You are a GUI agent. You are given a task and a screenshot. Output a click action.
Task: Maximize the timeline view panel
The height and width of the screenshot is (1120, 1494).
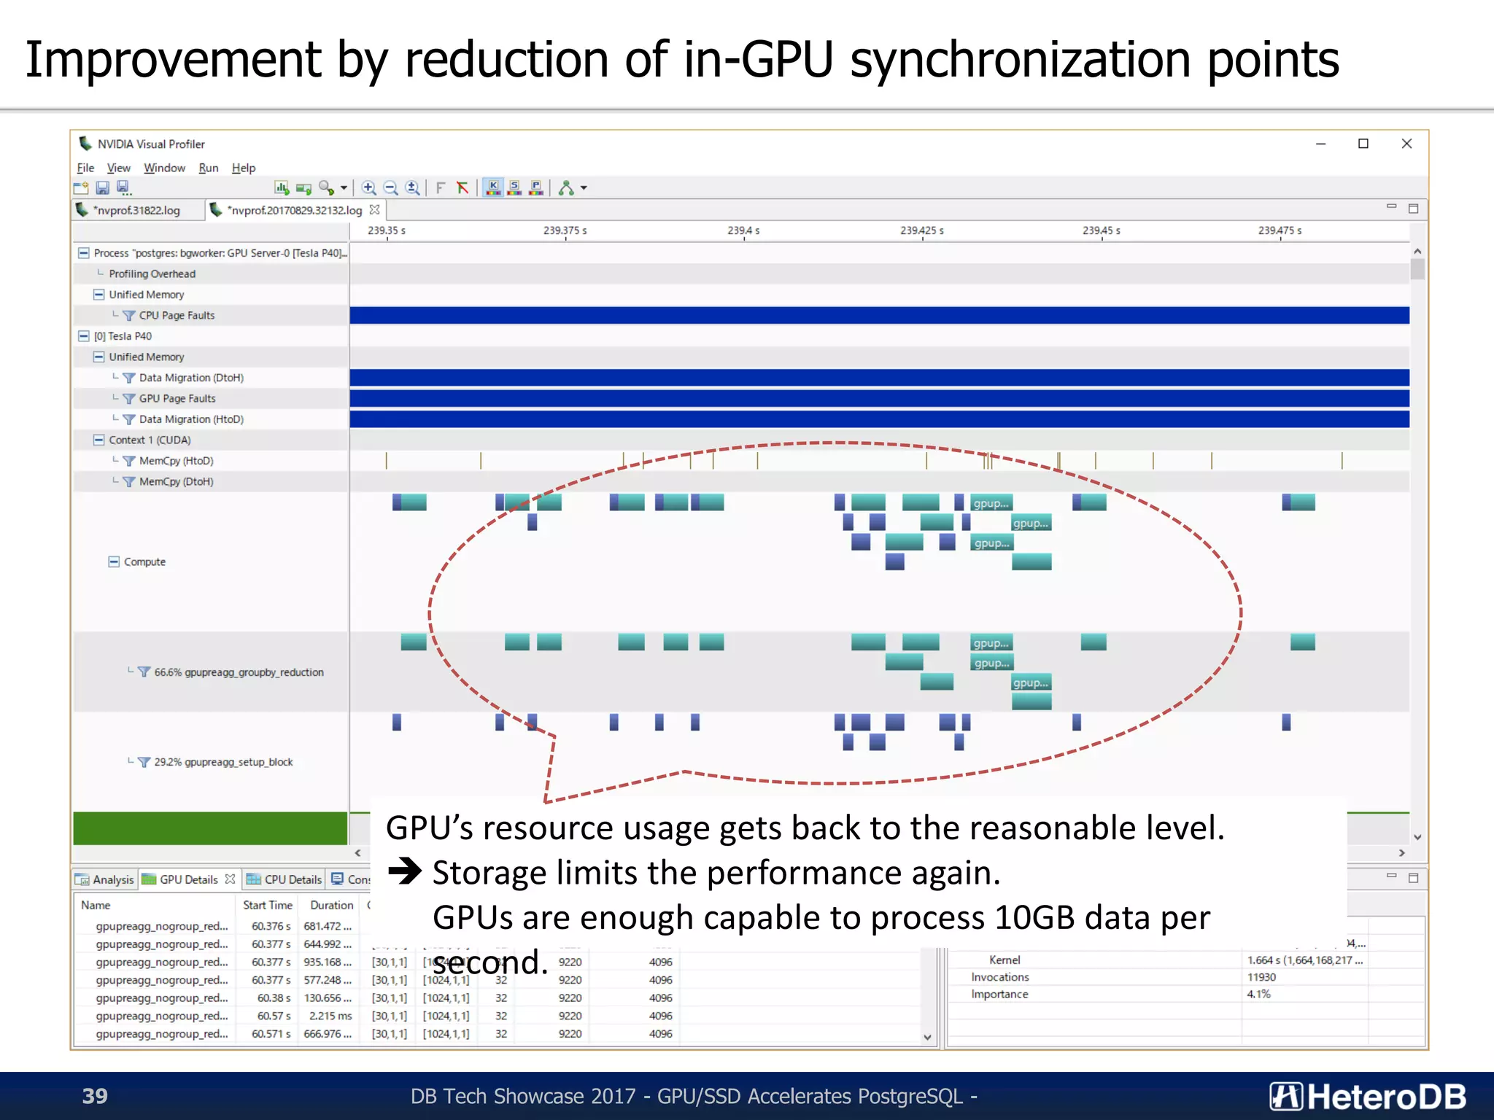click(1413, 209)
